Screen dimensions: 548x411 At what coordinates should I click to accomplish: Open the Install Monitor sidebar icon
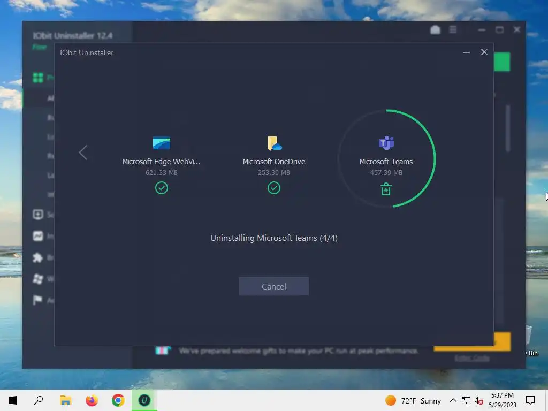click(x=38, y=236)
